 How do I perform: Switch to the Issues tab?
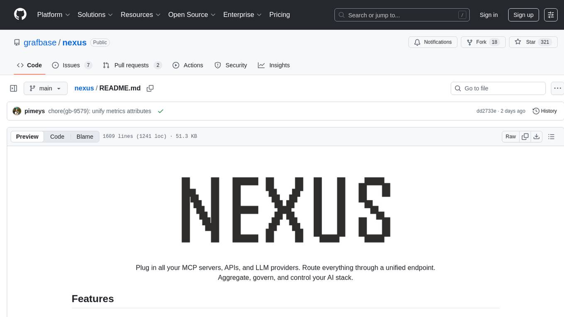[72, 65]
